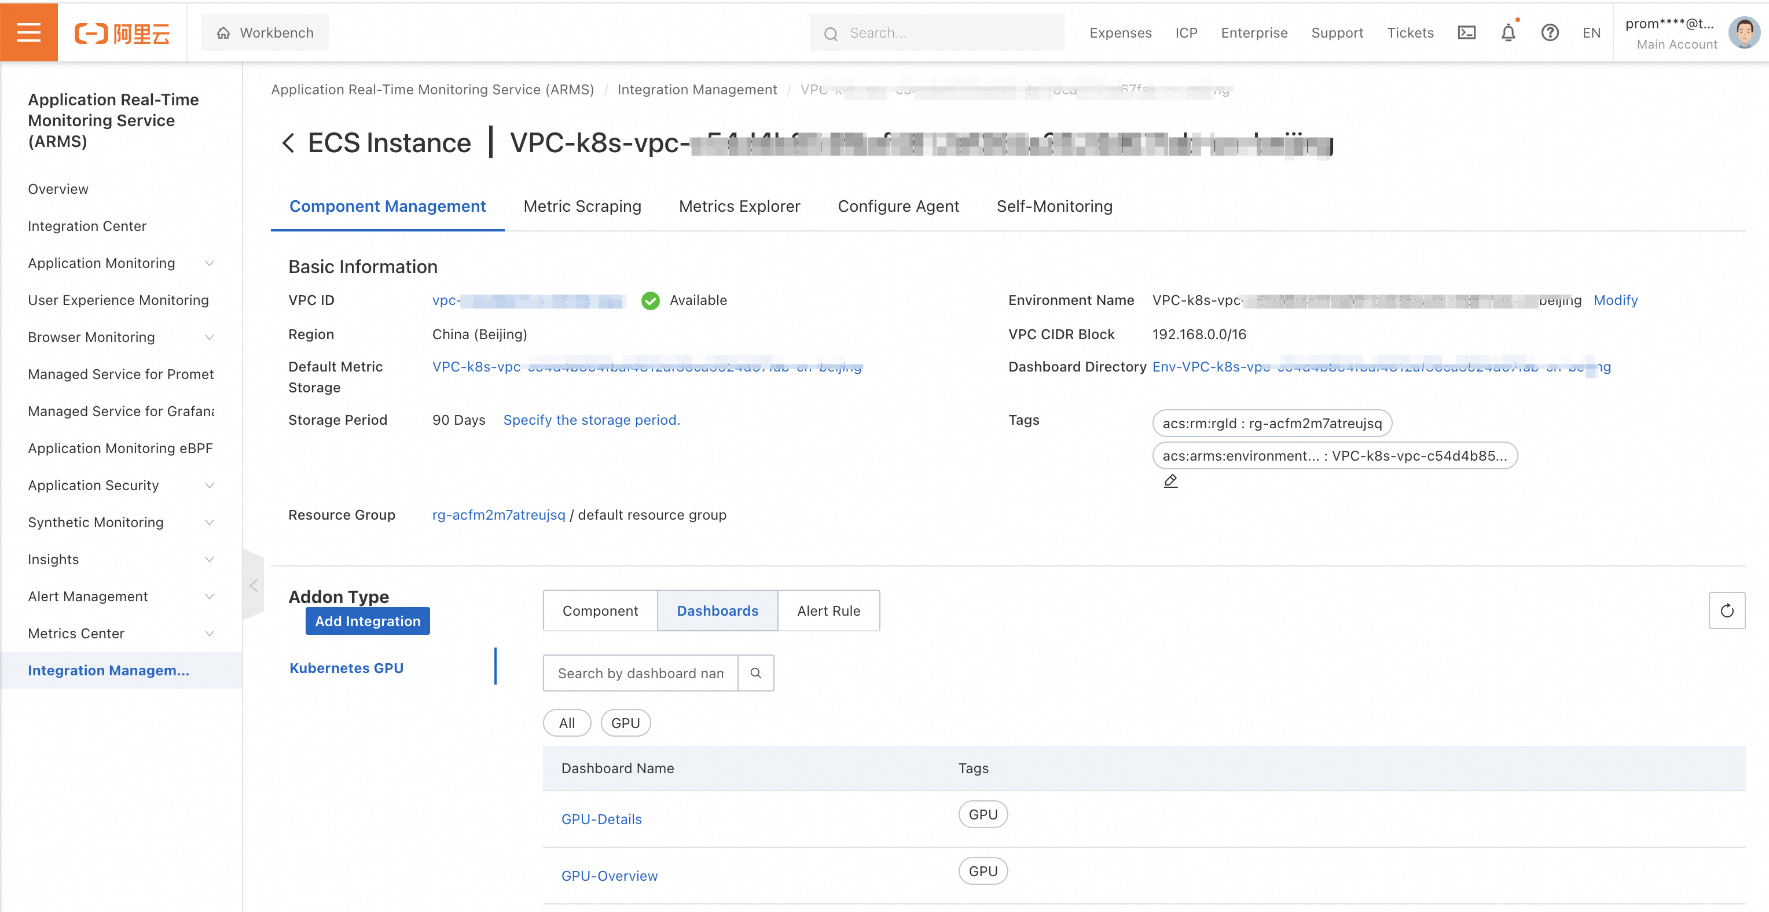Open Support in top bar

pyautogui.click(x=1337, y=33)
